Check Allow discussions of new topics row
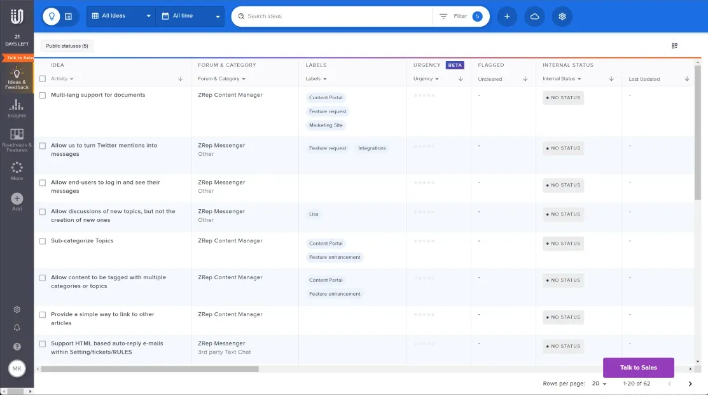708x395 pixels. (x=43, y=212)
